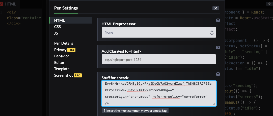This screenshot has height=116, width=273.
Task: Insert the most common viewport meta tag
Action: tap(135, 111)
